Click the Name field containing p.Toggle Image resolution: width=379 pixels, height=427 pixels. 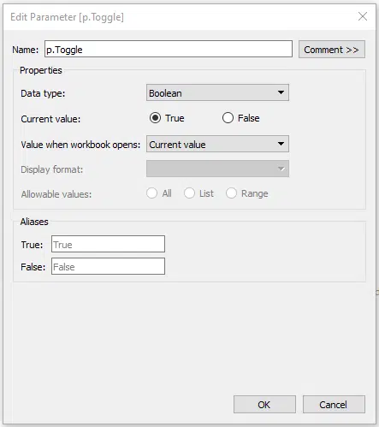pyautogui.click(x=169, y=49)
